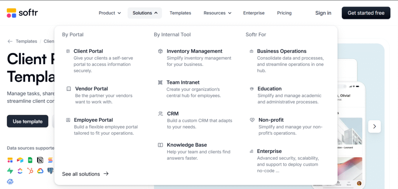Collapse the Solutions dropdown menu
This screenshot has height=189, width=398.
coord(145,13)
